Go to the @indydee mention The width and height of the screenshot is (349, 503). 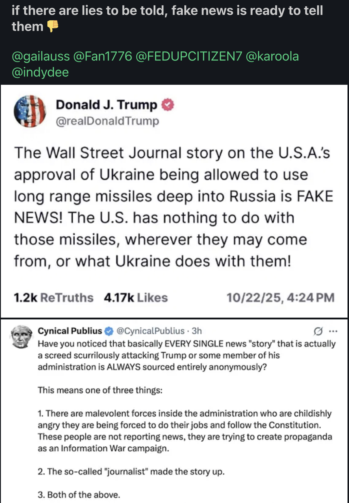[40, 72]
